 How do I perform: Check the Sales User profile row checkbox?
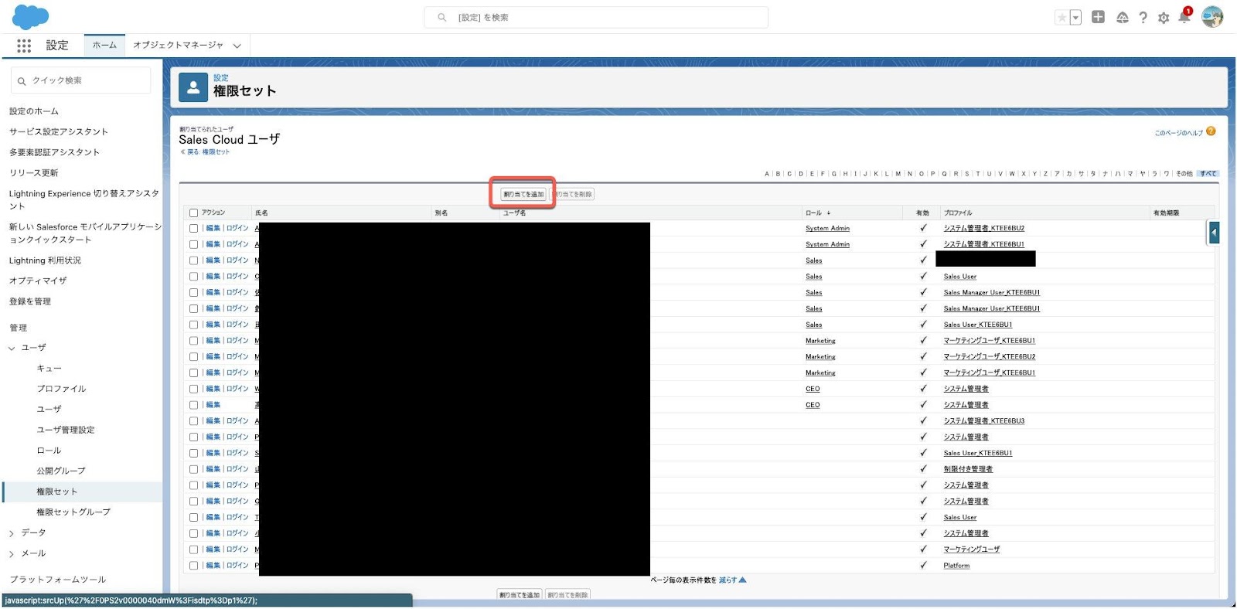point(194,277)
